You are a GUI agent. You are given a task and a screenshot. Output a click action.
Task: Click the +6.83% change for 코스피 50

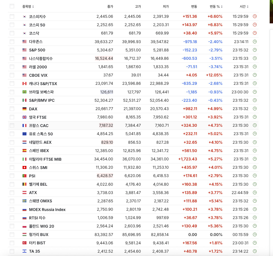click(215, 25)
